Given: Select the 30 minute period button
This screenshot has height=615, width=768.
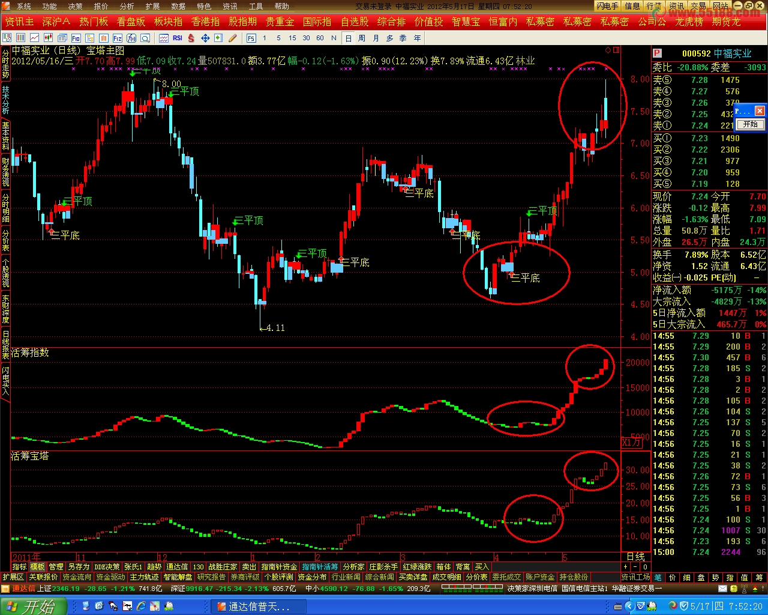Looking at the screenshot, I should (x=306, y=38).
